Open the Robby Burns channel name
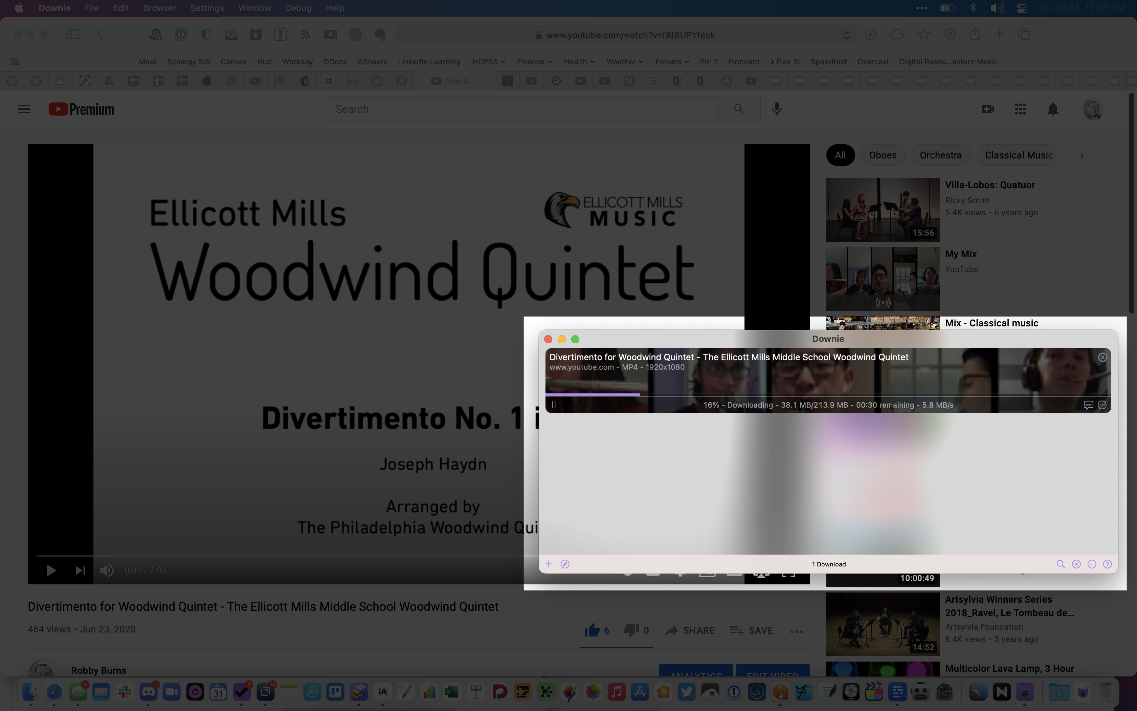 (98, 670)
